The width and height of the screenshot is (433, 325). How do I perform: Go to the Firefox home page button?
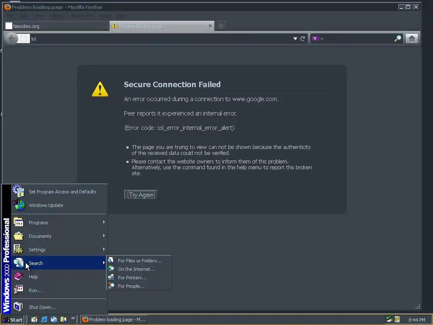point(411,39)
